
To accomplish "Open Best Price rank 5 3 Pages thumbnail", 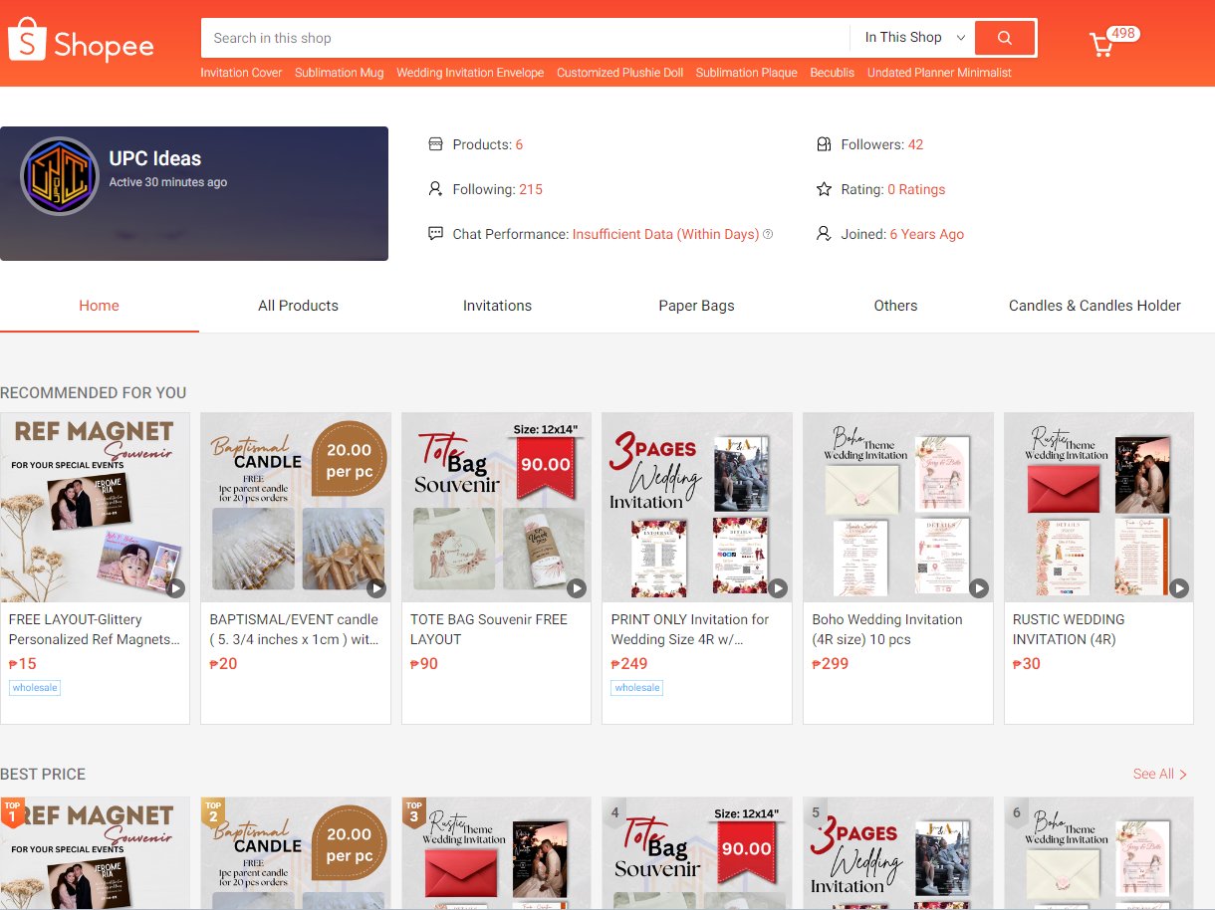I will pyautogui.click(x=898, y=852).
